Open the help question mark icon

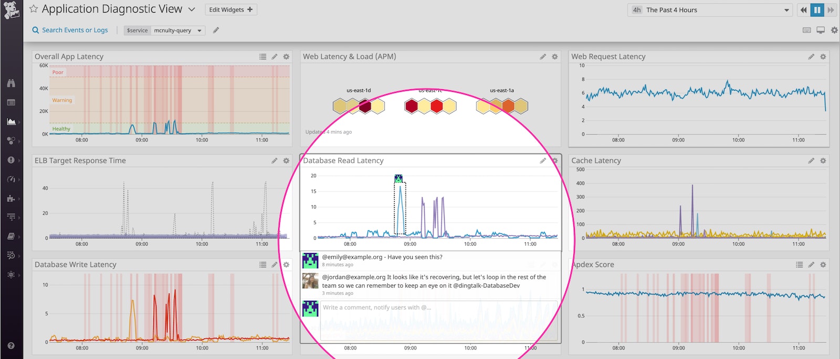tap(11, 345)
